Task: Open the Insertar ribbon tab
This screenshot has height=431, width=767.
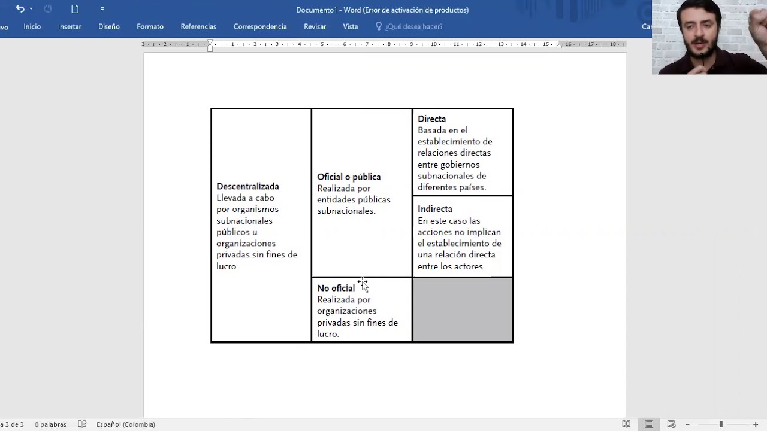Action: coord(70,26)
